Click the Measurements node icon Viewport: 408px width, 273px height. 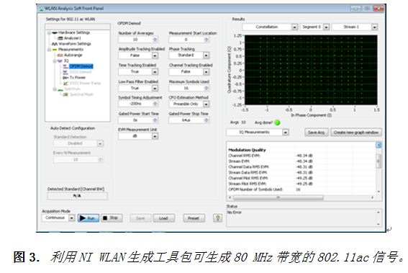(55, 50)
